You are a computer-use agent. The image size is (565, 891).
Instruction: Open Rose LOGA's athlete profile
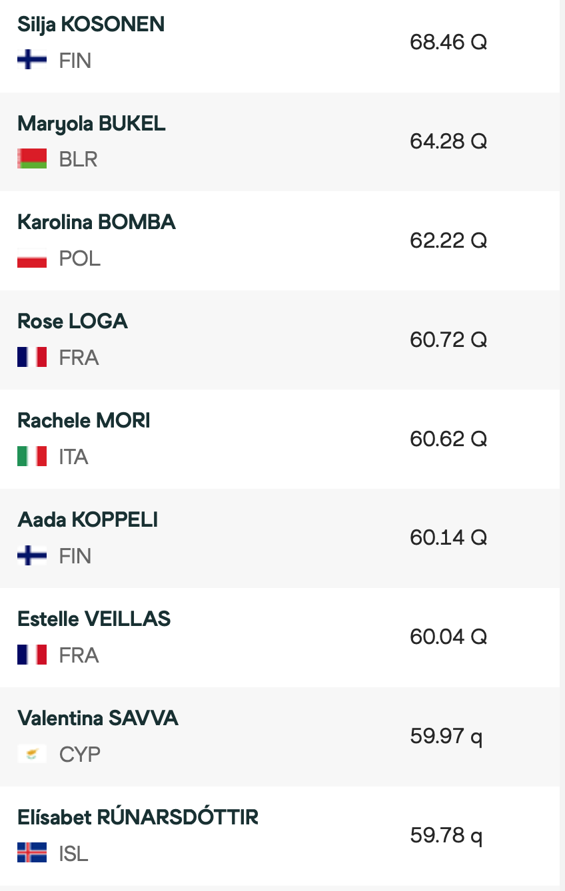tap(73, 322)
